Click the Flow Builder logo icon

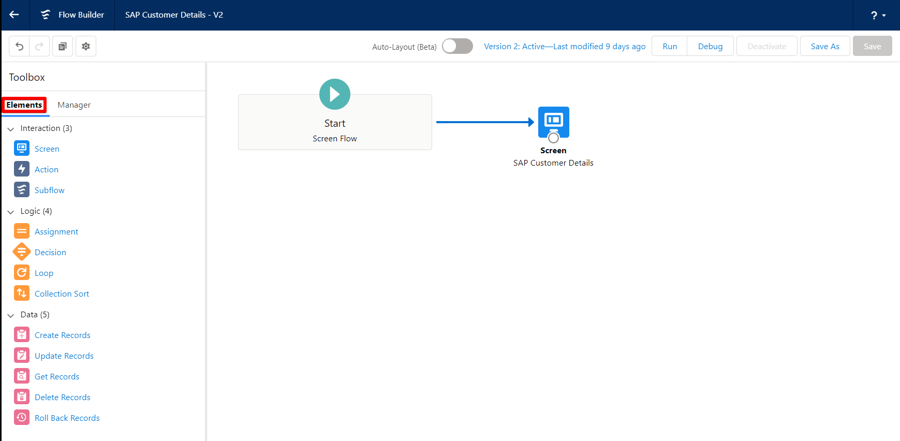click(x=46, y=15)
